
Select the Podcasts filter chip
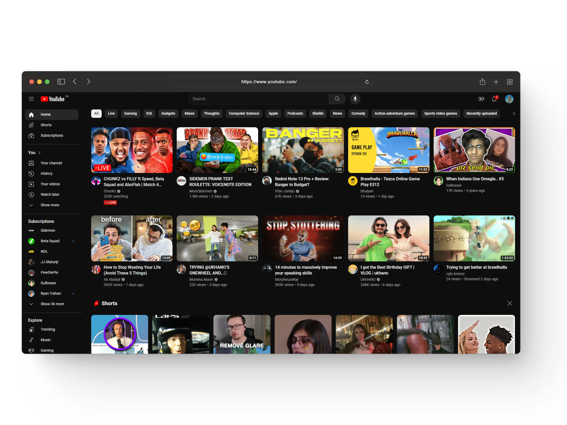click(x=295, y=114)
